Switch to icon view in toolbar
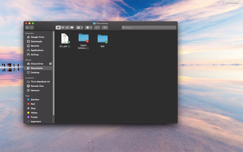The width and height of the screenshot is (243, 152). 58,27
